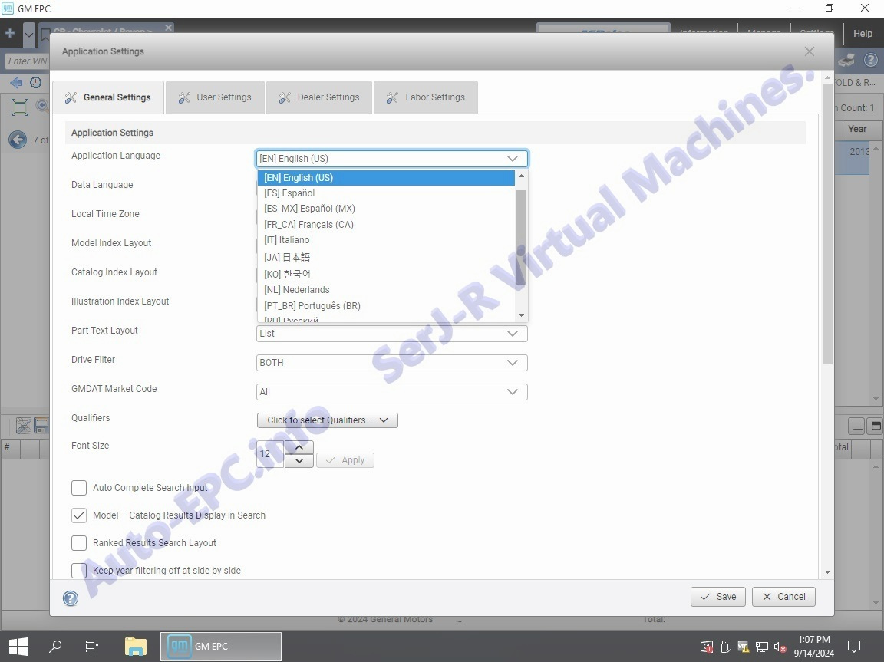Click the Windows Start button

pyautogui.click(x=18, y=646)
